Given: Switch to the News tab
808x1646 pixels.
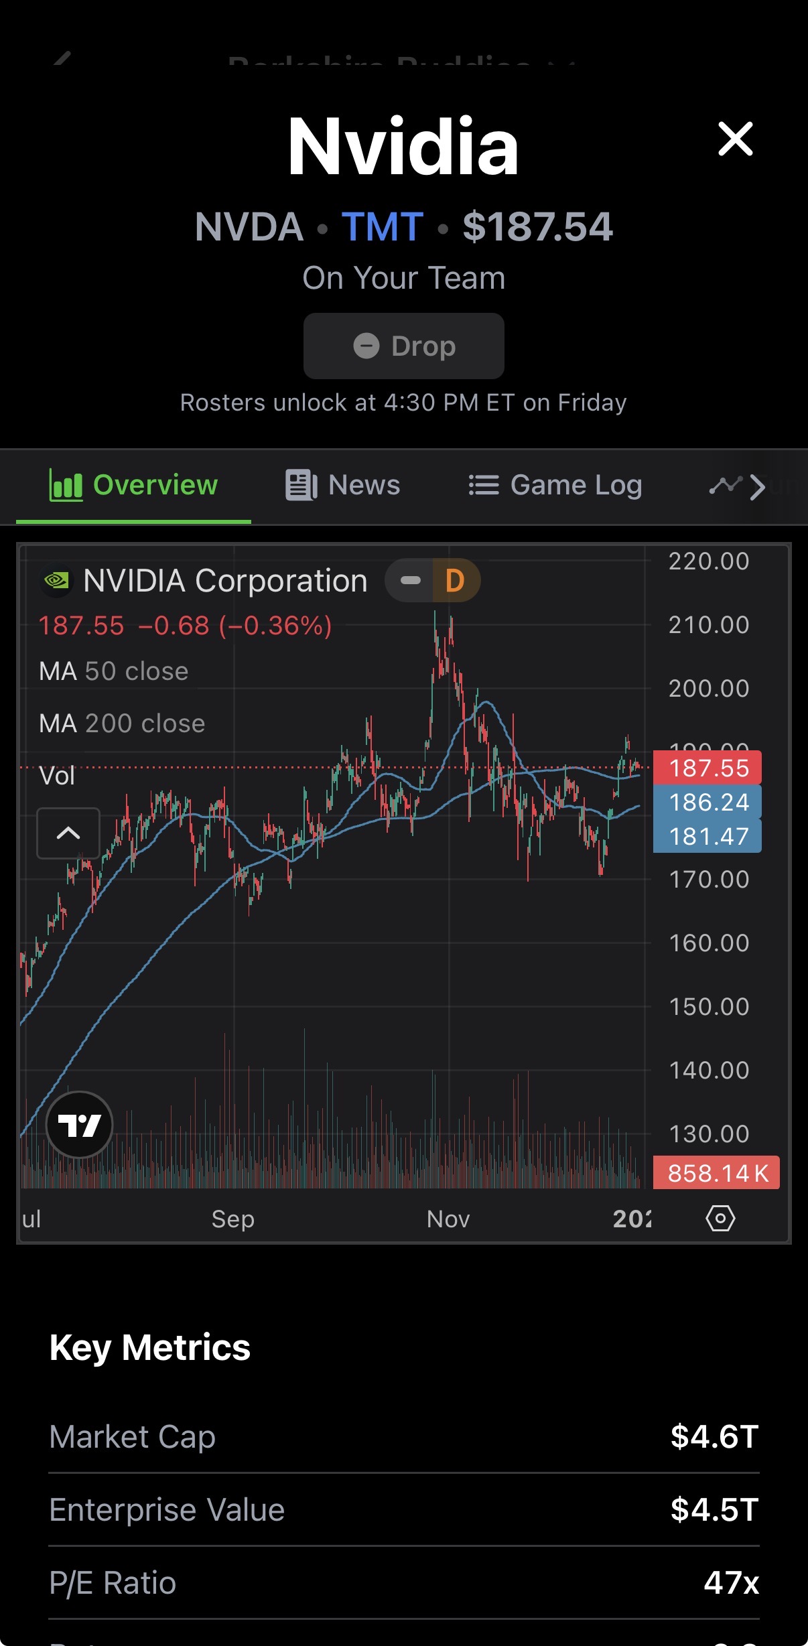Looking at the screenshot, I should point(342,485).
